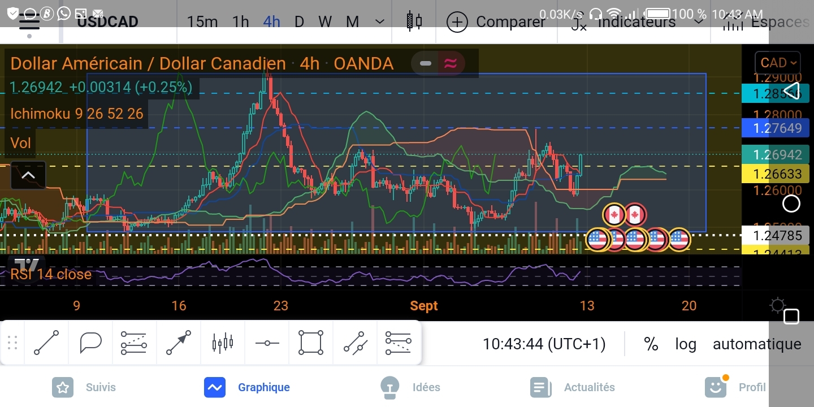Select the trend line drawing tool
Screen dimensions: 814x407
46,343
